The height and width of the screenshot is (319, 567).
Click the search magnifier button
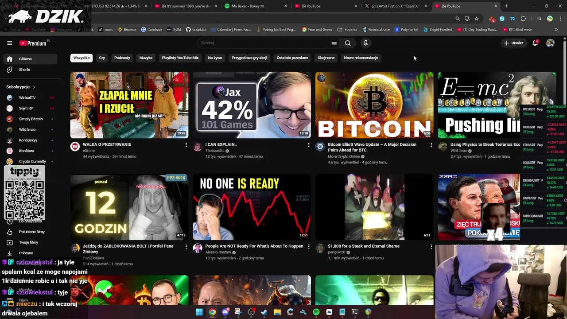pyautogui.click(x=348, y=43)
